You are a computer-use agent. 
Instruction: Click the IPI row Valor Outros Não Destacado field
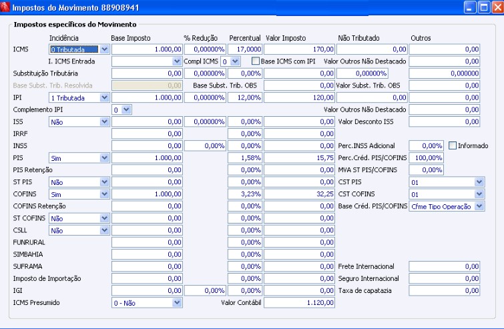point(445,109)
